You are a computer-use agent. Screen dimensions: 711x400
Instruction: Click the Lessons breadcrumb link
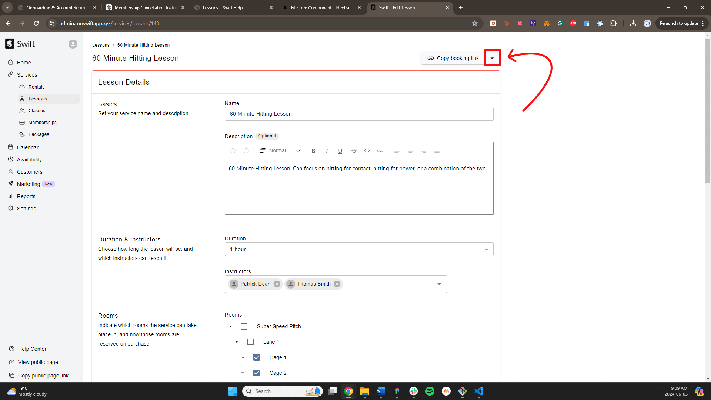coord(101,45)
